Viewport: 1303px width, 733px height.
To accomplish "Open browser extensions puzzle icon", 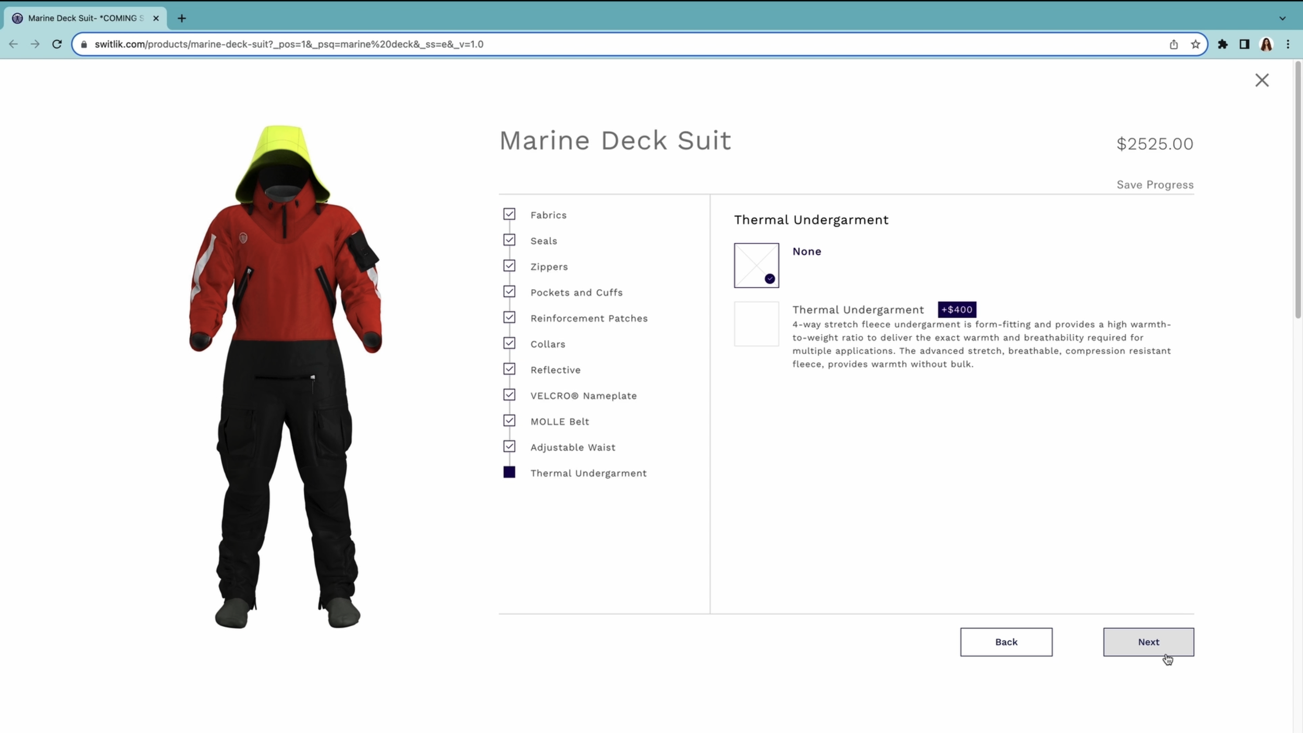I will point(1223,44).
